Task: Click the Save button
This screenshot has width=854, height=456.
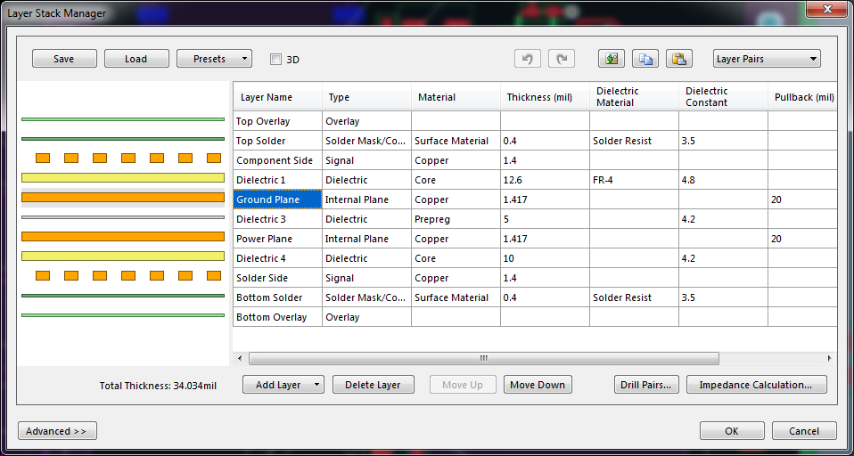Action: click(x=64, y=59)
